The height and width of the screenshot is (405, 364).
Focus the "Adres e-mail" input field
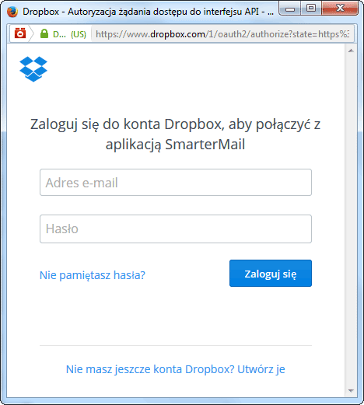click(x=176, y=183)
